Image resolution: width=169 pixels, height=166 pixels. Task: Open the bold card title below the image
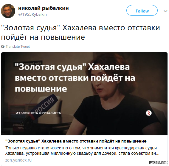[x=76, y=141]
